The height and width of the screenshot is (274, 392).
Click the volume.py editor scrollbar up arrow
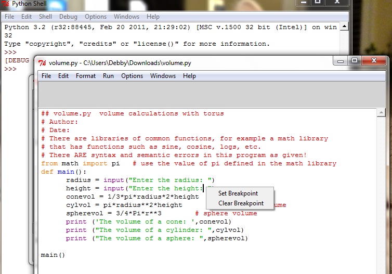381,113
